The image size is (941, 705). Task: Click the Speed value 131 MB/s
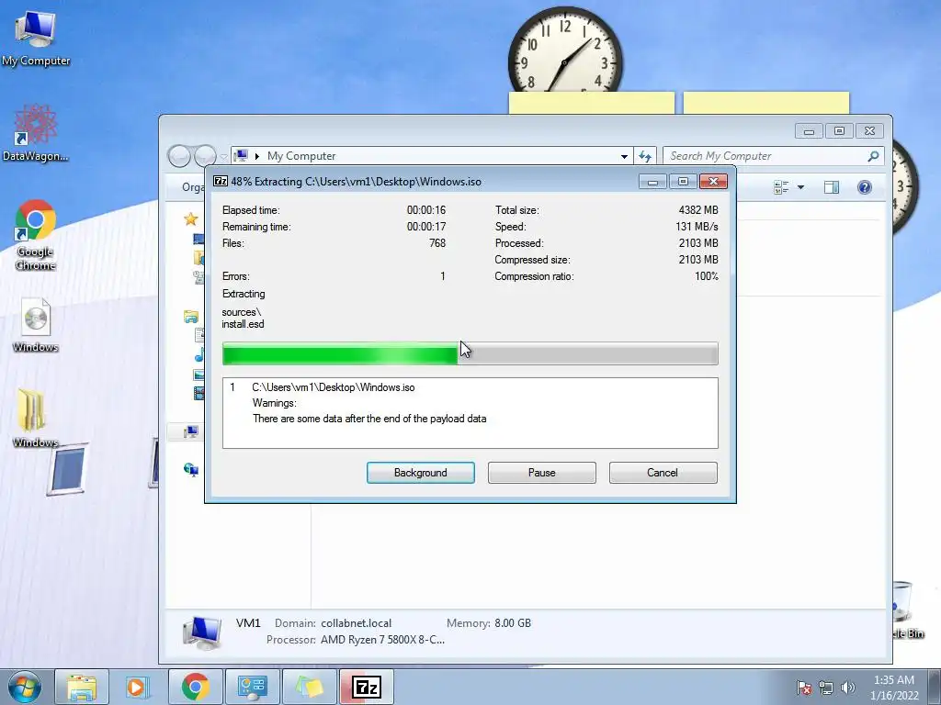tap(697, 227)
